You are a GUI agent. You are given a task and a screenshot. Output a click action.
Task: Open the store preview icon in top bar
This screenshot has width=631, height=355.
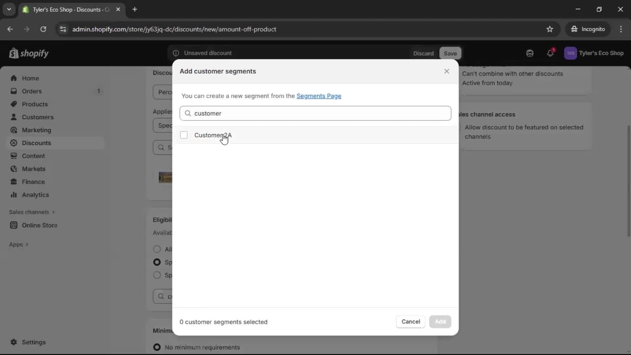click(x=530, y=53)
